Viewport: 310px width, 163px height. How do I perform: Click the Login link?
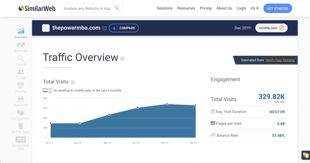click(241, 8)
